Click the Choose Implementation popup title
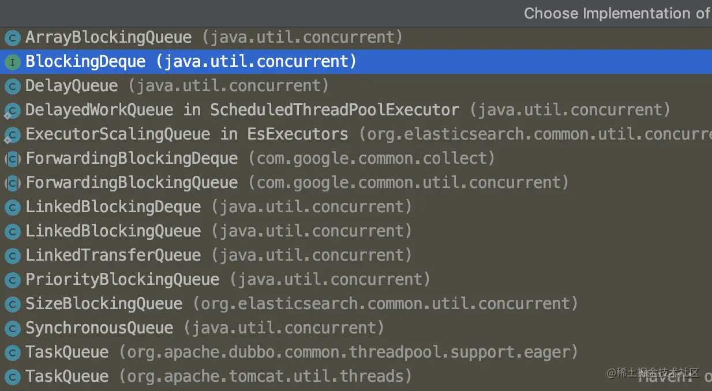The width and height of the screenshot is (712, 391). tap(616, 13)
